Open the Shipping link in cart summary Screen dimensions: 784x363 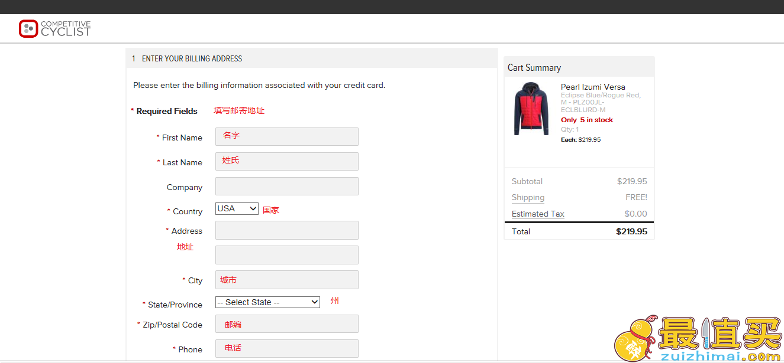click(528, 198)
